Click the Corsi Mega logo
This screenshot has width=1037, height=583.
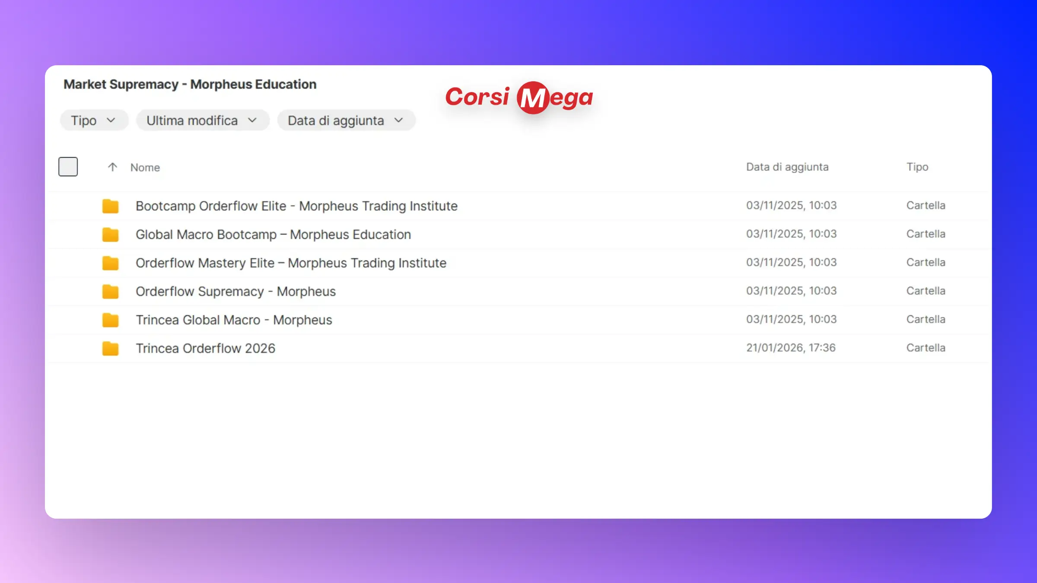(519, 97)
